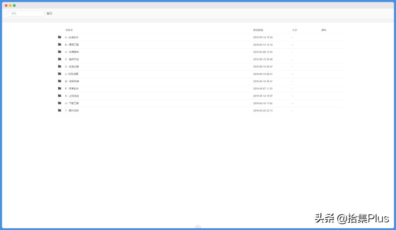Click the yellow minimize window button
This screenshot has height=230, width=396.
[10, 5]
